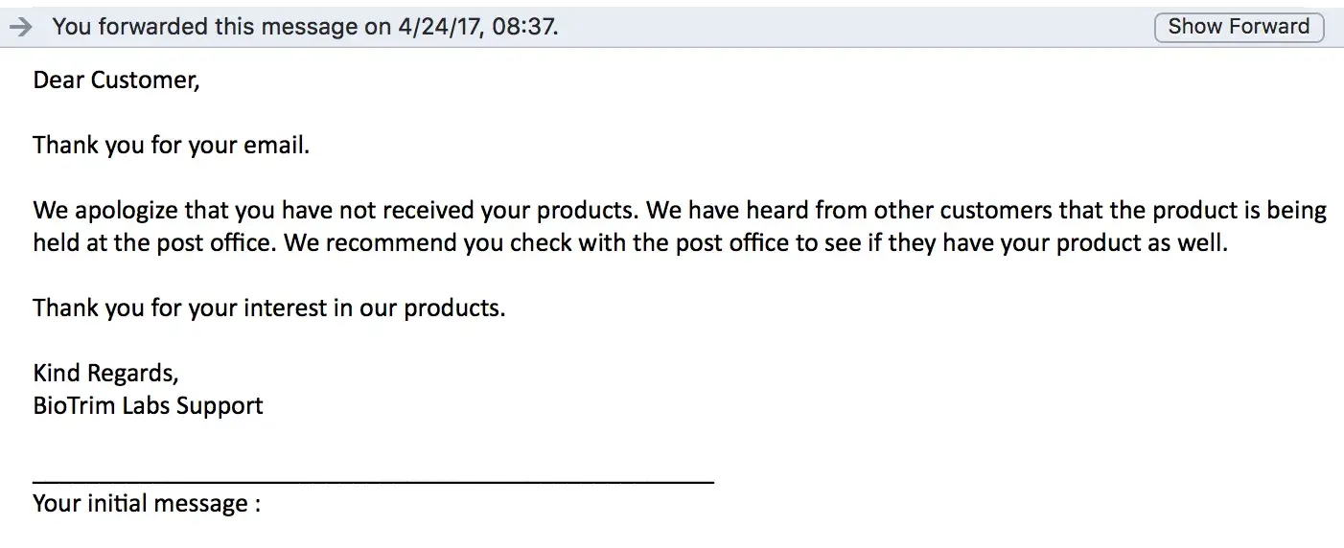
Task: Click the "Kind Regards," sign-off
Action: click(x=105, y=374)
